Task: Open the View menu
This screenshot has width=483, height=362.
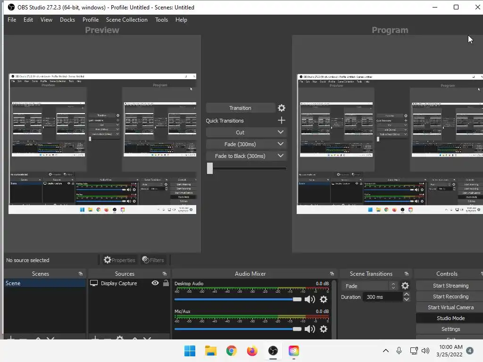Action: coord(46,20)
